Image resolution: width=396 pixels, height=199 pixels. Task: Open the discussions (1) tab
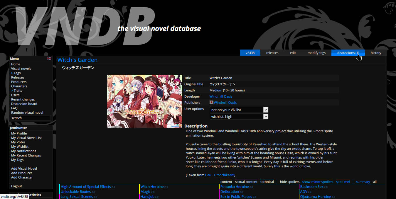pos(348,52)
